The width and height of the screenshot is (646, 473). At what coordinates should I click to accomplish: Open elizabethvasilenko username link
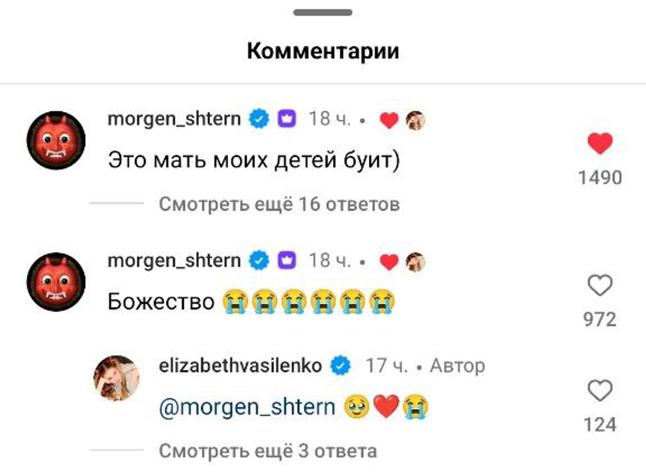(240, 366)
